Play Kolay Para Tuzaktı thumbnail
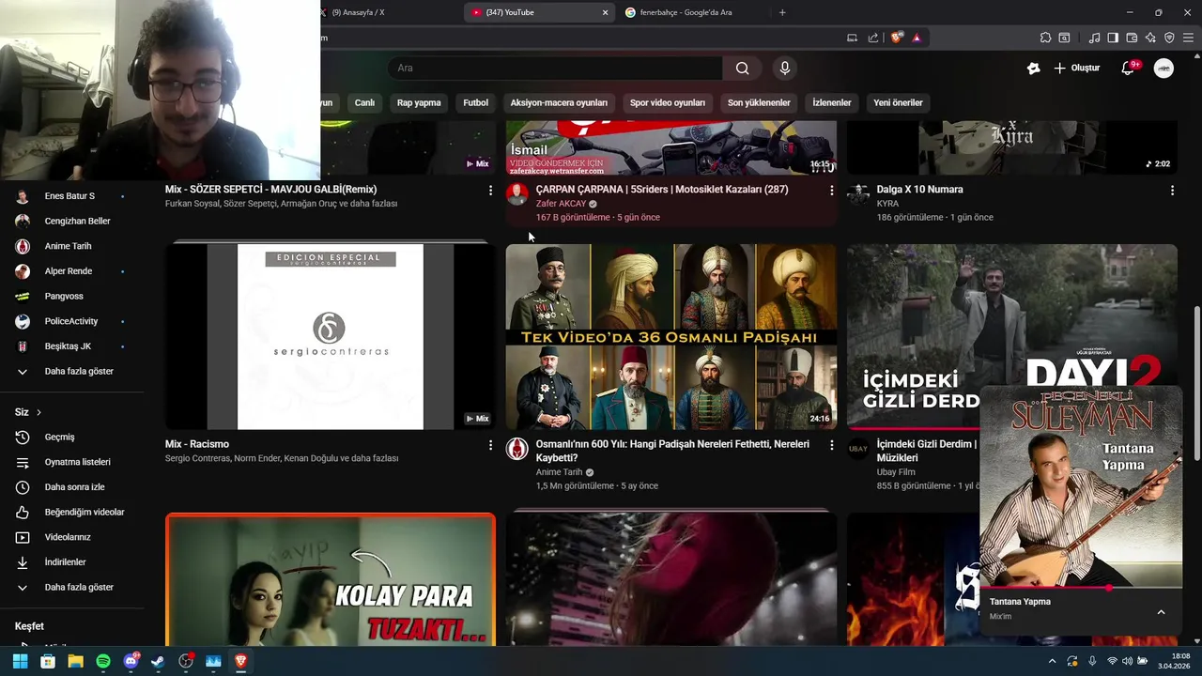The height and width of the screenshot is (676, 1202). coord(331,580)
